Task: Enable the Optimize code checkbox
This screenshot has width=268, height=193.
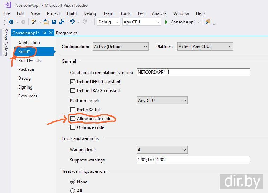Action: coord(73,127)
